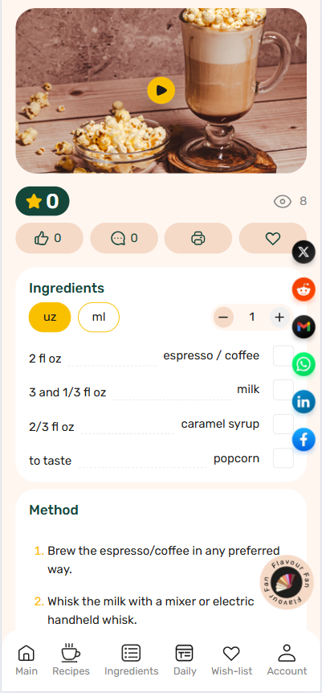This screenshot has height=693, width=322.
Task: Like the recipe with thumbs-up
Action: [x=49, y=238]
